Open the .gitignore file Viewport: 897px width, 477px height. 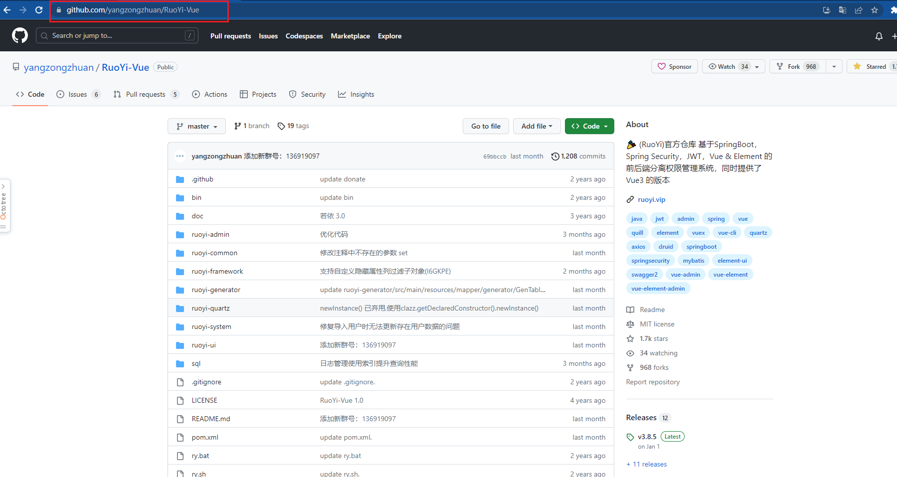[206, 382]
